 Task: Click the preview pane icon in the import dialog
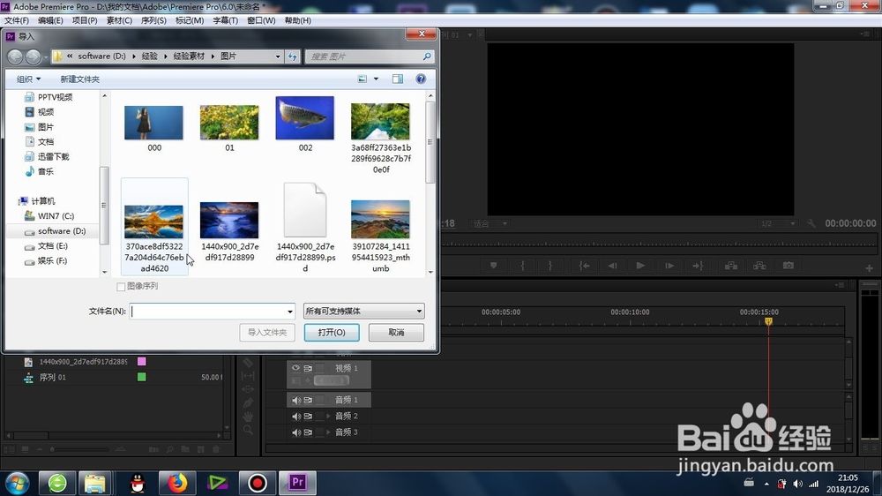tap(398, 79)
